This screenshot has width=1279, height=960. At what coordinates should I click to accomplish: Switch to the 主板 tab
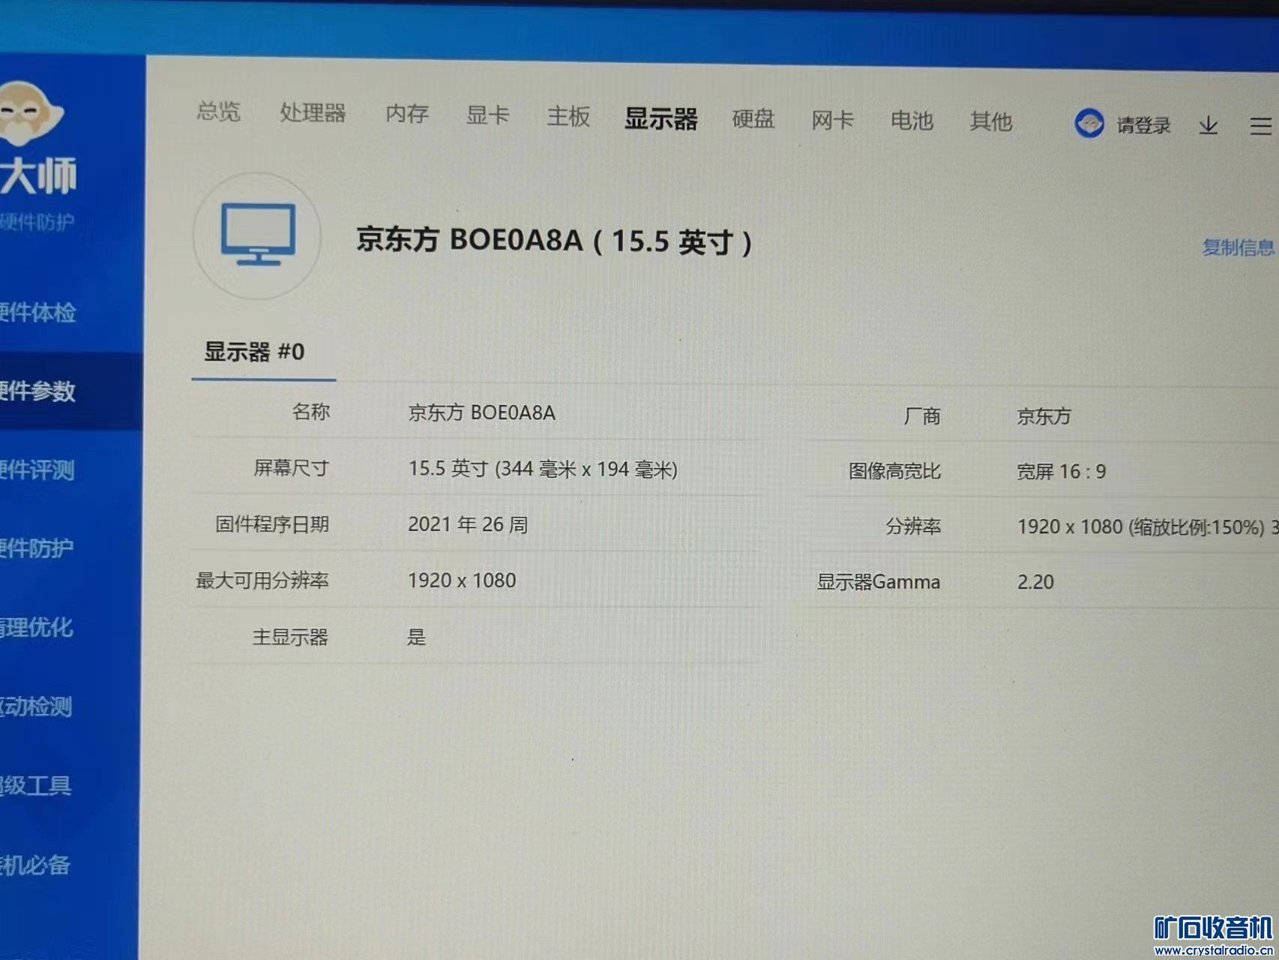tap(568, 117)
